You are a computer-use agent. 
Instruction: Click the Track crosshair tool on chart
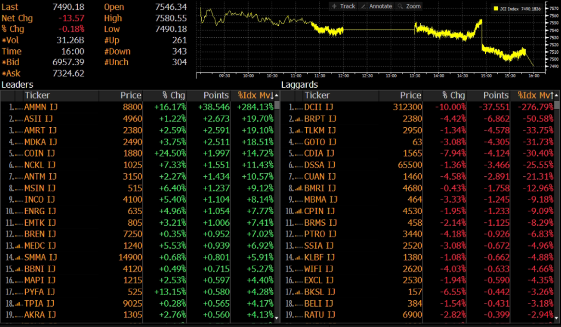tap(343, 6)
